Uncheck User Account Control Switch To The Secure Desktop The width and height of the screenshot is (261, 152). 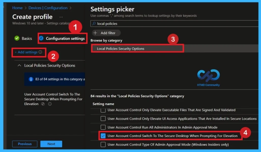103,135
